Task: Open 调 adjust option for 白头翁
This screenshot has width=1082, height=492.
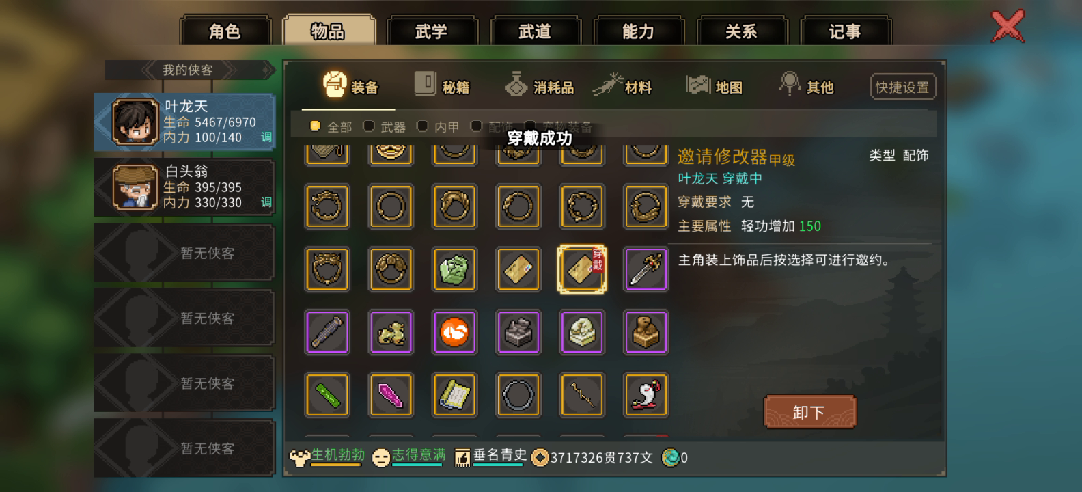Action: 266,202
